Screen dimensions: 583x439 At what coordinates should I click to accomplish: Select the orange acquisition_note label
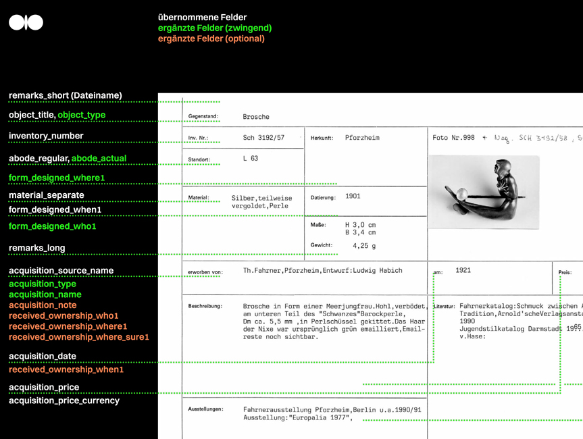(43, 305)
